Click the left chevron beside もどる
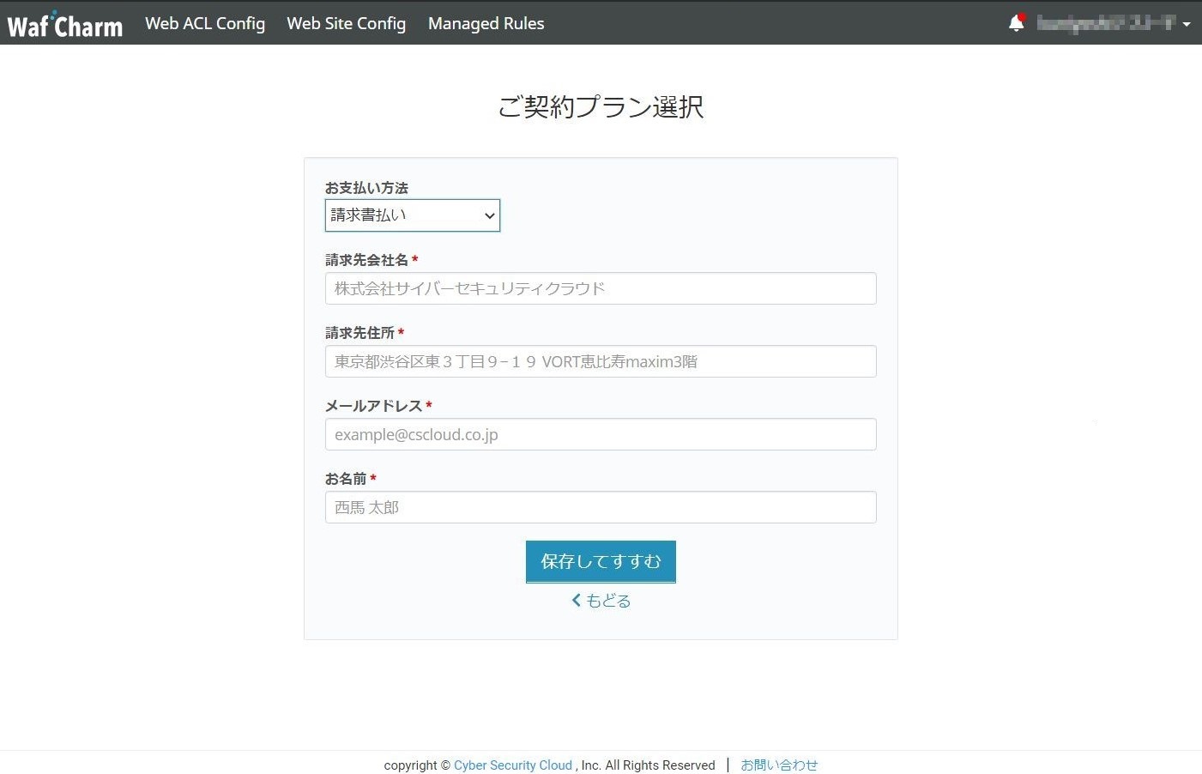Image resolution: width=1202 pixels, height=774 pixels. click(577, 601)
